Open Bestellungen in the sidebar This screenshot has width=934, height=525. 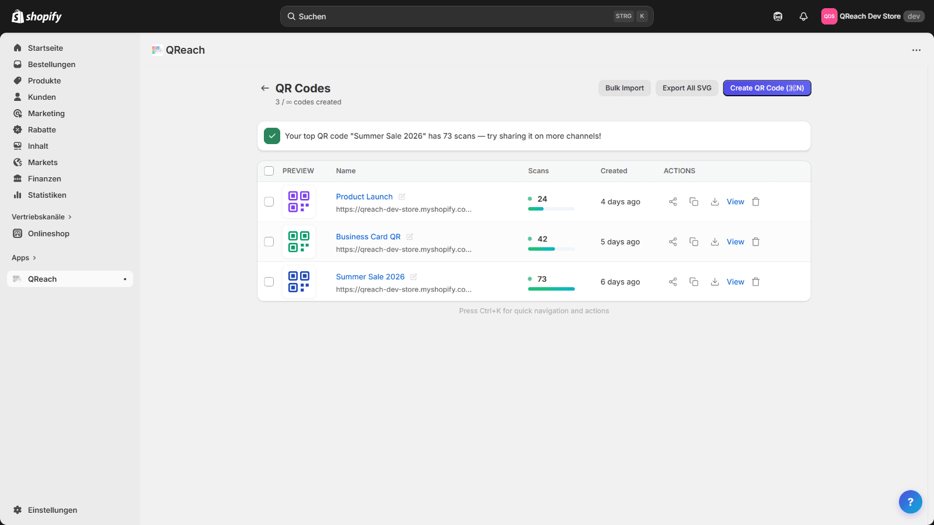51,64
